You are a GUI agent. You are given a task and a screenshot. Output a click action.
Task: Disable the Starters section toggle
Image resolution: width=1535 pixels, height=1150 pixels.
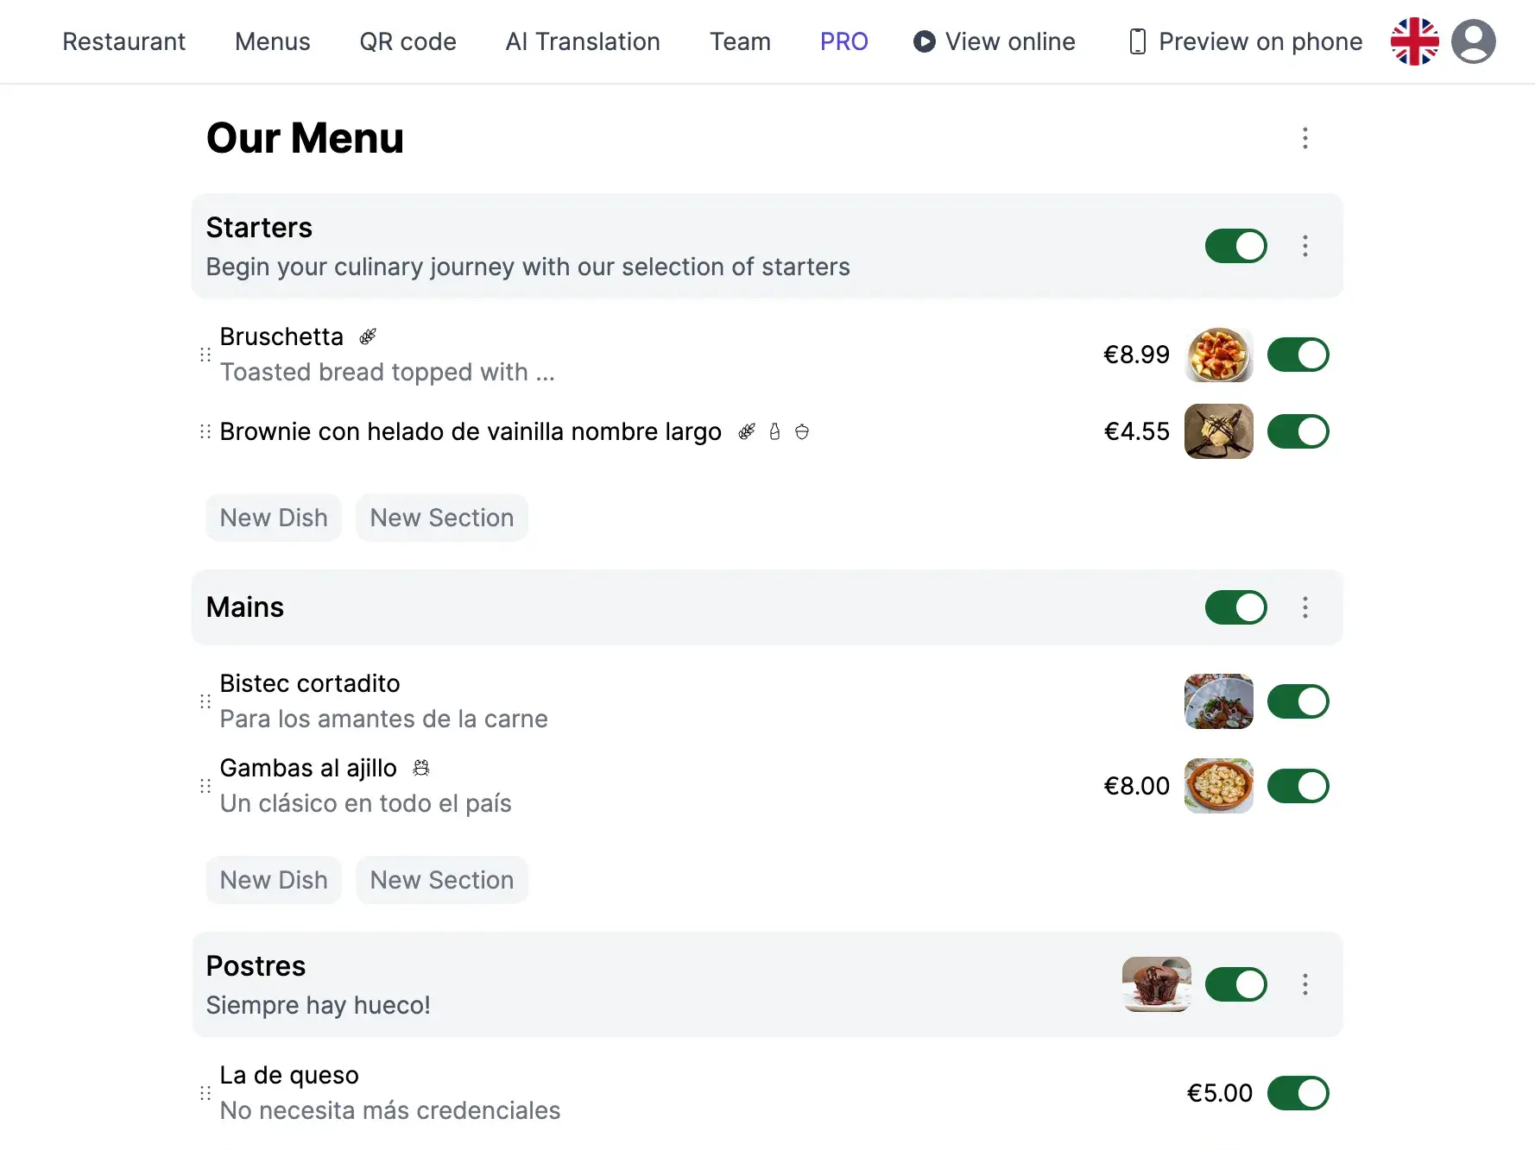point(1236,246)
